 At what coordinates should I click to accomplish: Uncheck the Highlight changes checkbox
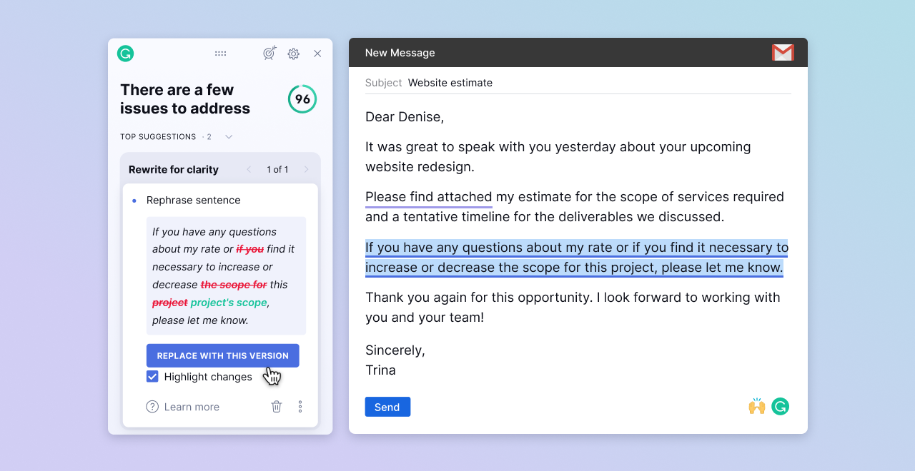coord(152,376)
